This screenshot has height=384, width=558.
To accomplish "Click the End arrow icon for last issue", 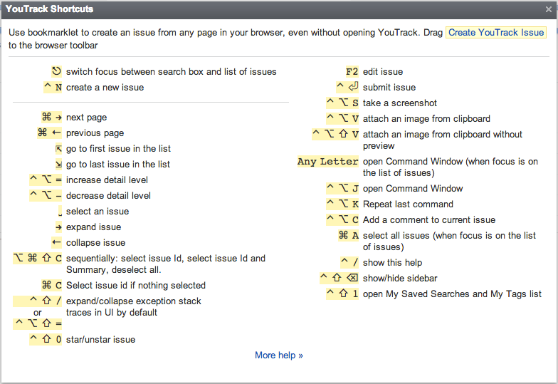I will coord(58,165).
